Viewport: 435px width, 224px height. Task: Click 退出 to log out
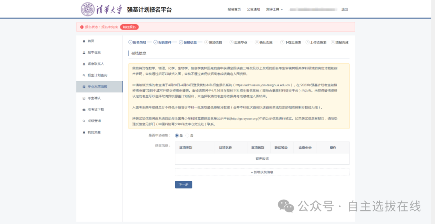click(x=344, y=9)
